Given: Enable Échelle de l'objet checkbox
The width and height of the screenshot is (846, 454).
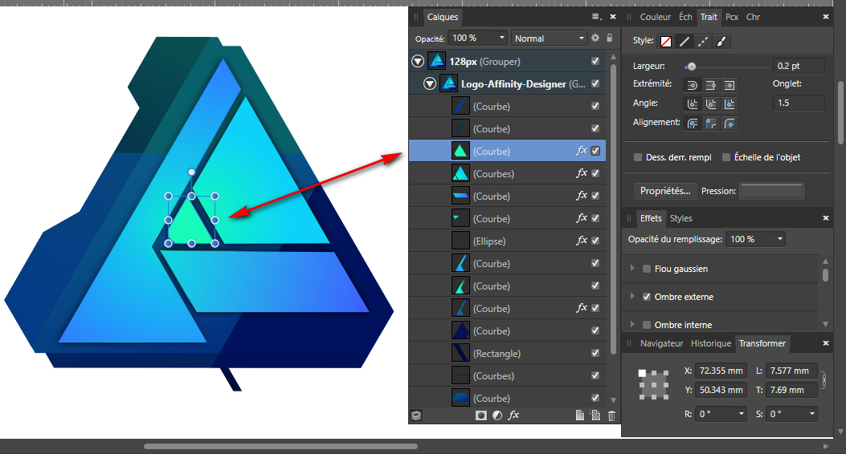Looking at the screenshot, I should pyautogui.click(x=726, y=157).
